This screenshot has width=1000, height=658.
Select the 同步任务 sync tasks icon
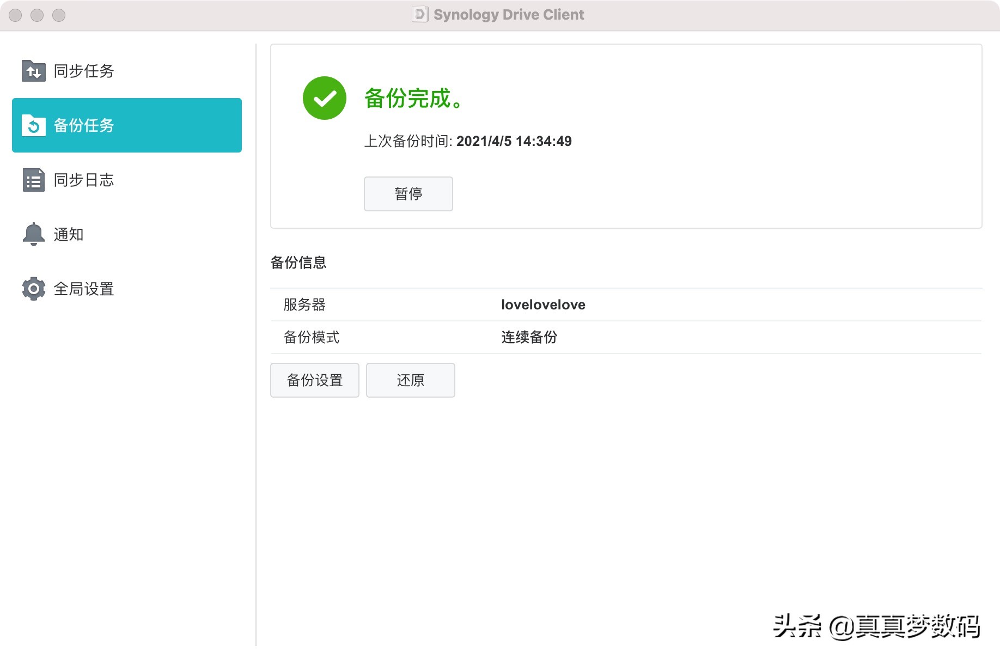[33, 71]
